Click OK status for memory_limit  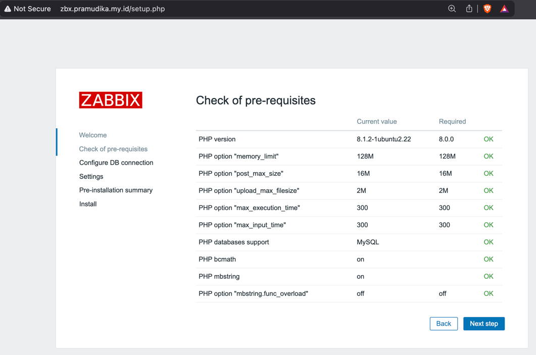[x=489, y=156]
